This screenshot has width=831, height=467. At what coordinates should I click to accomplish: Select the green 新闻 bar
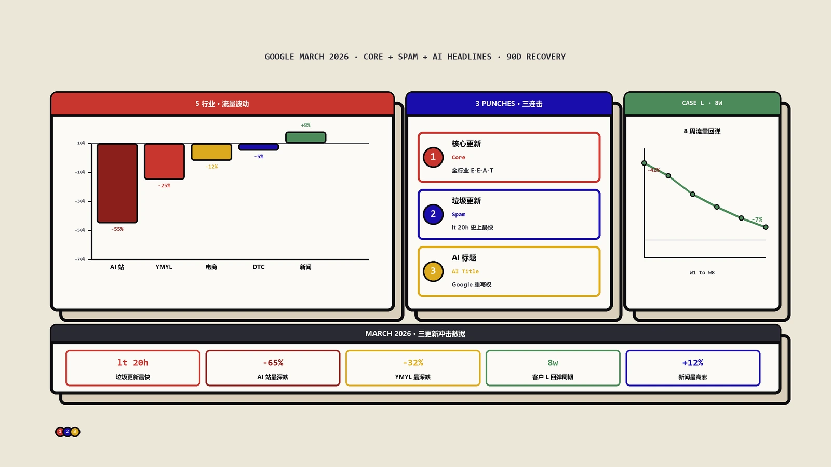click(x=306, y=138)
